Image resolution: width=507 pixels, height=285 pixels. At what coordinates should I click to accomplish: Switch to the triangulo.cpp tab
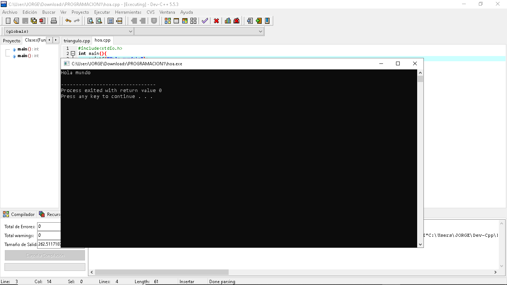pyautogui.click(x=76, y=40)
